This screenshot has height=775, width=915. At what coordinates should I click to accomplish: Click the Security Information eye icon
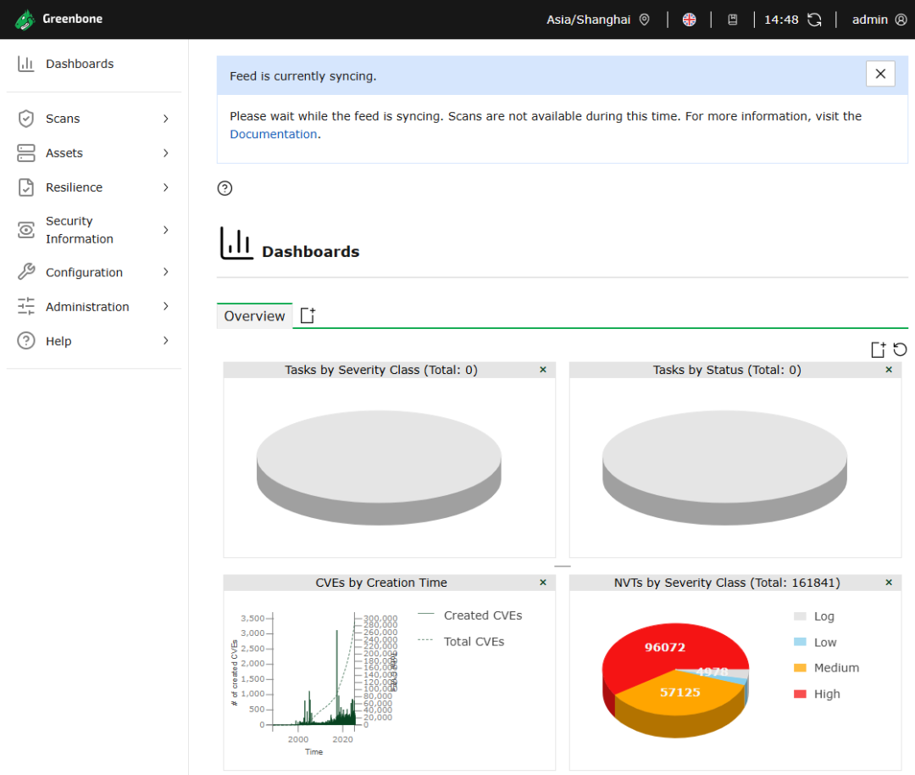click(x=25, y=230)
